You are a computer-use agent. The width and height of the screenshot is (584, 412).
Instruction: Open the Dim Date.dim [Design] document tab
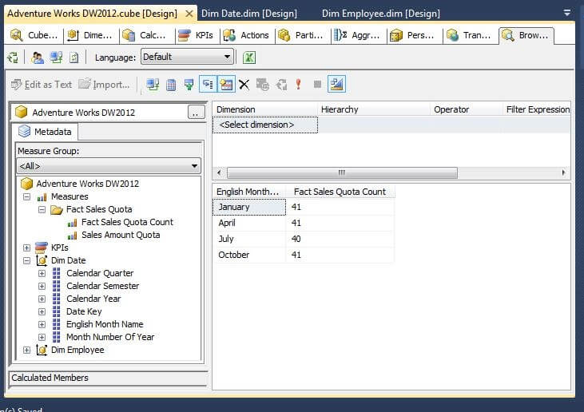click(x=249, y=14)
